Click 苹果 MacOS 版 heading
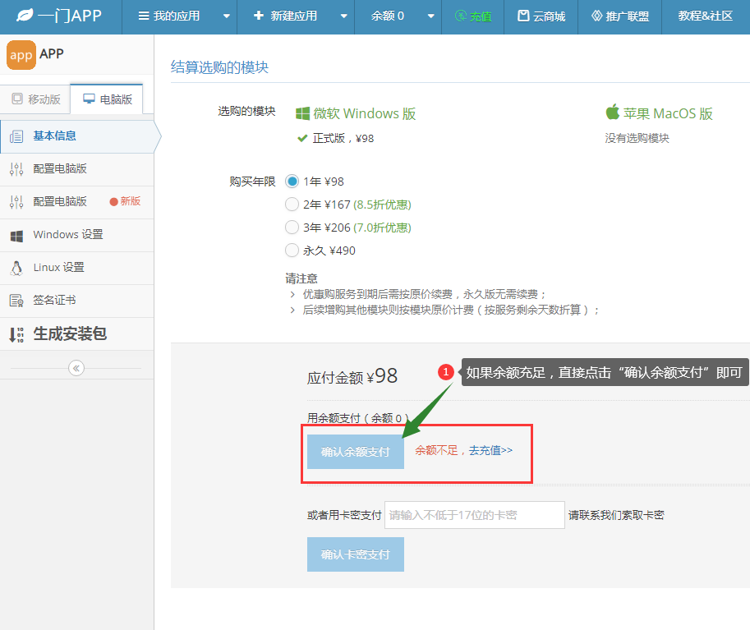Viewport: 750px width, 630px height. (668, 114)
